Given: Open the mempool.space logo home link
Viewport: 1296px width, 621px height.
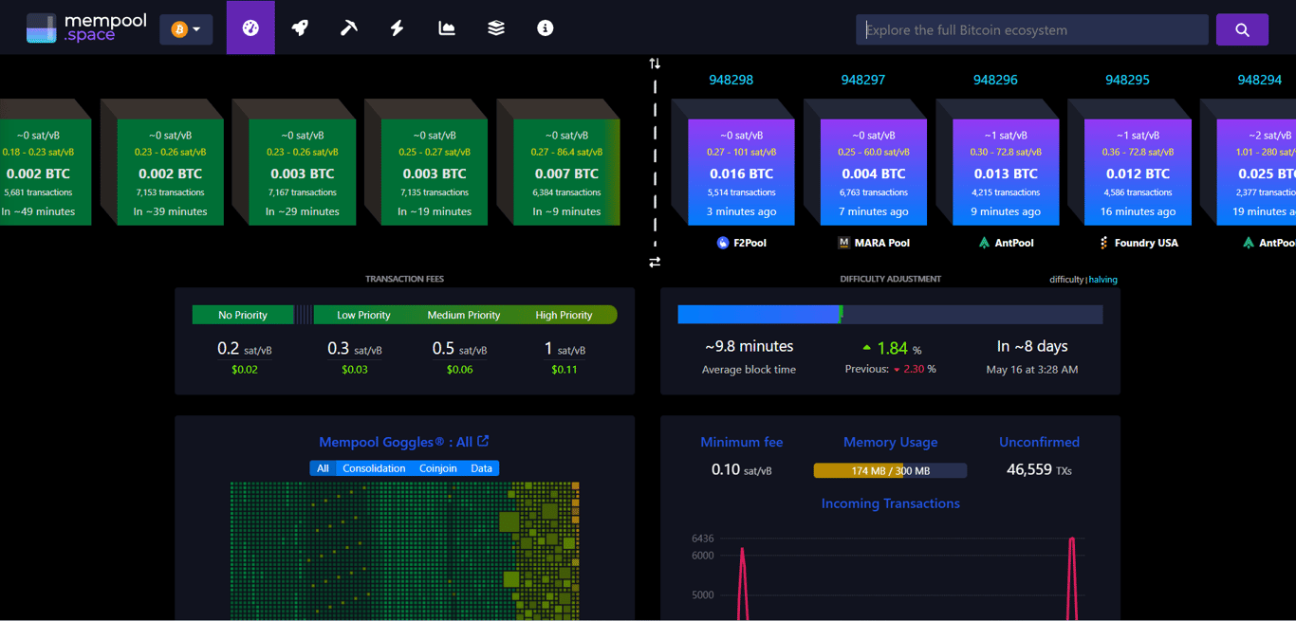Looking at the screenshot, I should [x=86, y=28].
